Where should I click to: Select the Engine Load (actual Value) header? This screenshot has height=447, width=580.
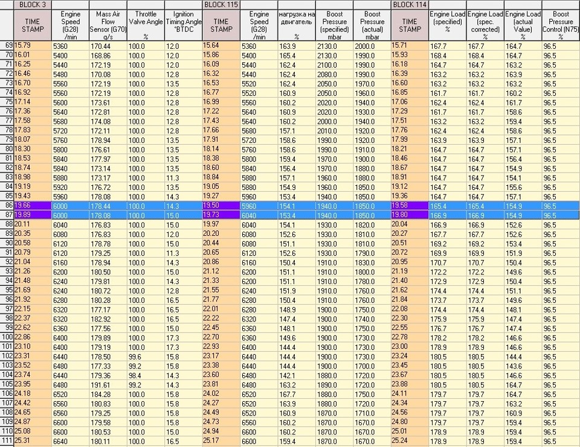coord(523,25)
